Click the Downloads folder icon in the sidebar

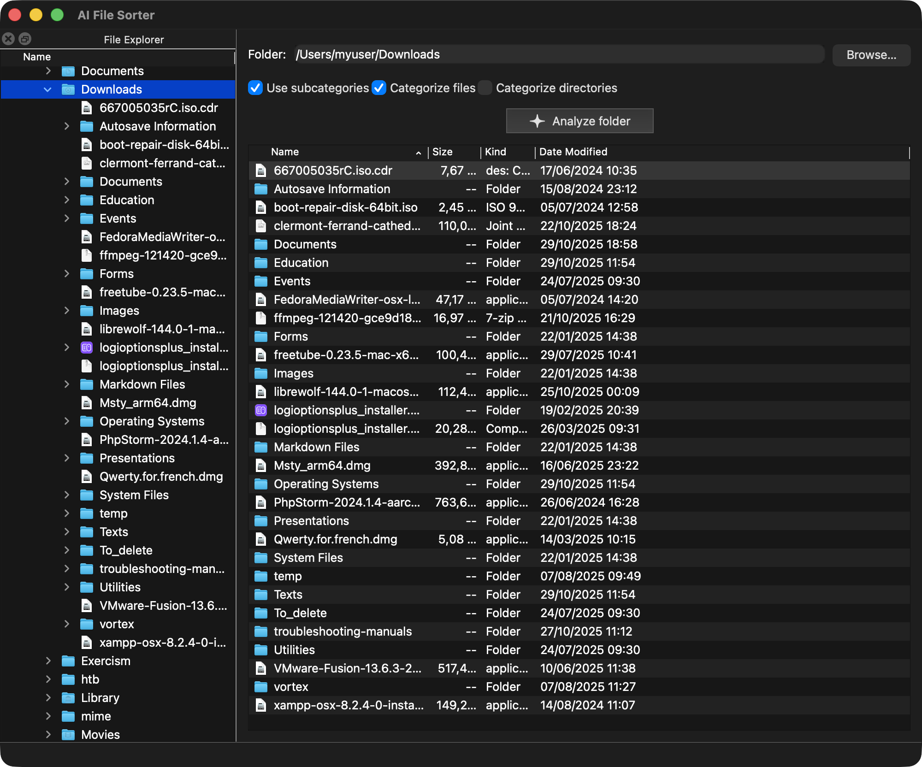[x=68, y=89]
